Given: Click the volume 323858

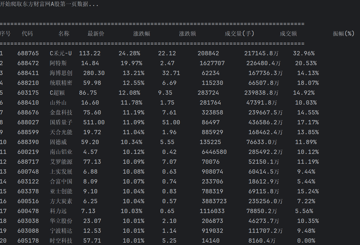Looking at the screenshot, I should pos(212,113).
